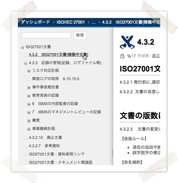Viewport: 178px width, 183px height.
Task: Click the vertical splitter handle between panes
Action: click(x=112, y=154)
